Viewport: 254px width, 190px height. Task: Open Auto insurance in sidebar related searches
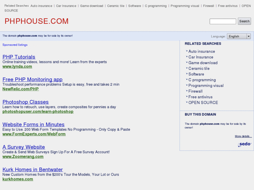pyautogui.click(x=202, y=51)
